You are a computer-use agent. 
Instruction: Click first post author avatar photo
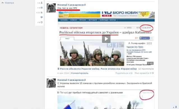(x=51, y=8)
